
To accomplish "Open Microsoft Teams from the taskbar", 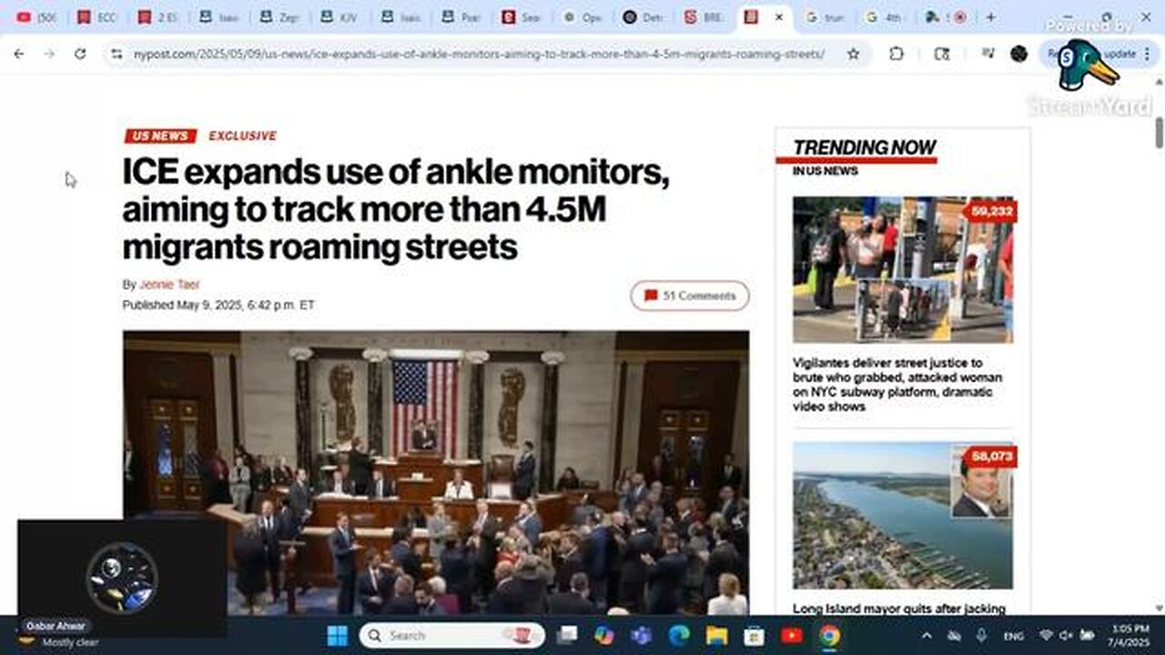I will [641, 635].
